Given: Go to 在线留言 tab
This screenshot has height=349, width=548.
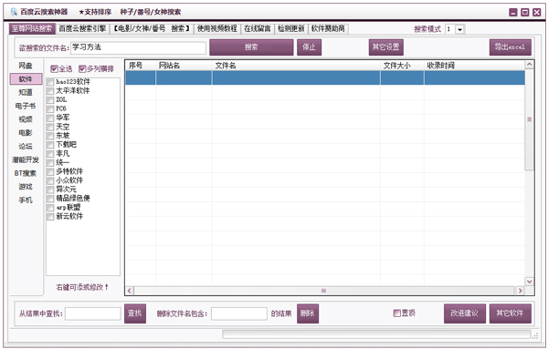Looking at the screenshot, I should [258, 28].
